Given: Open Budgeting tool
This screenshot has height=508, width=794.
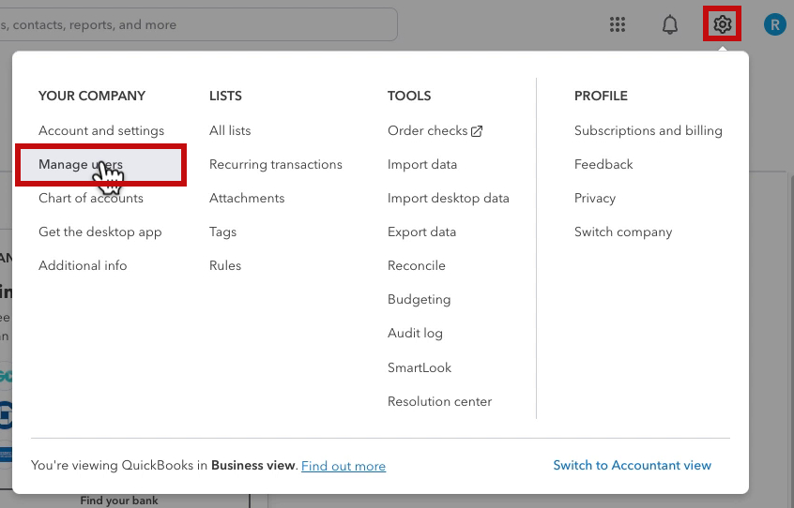Looking at the screenshot, I should coord(419,299).
